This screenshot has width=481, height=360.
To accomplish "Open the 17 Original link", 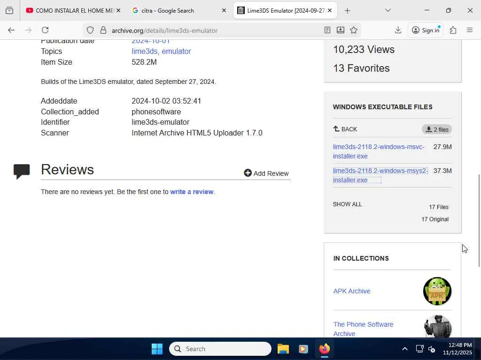I will (435, 219).
